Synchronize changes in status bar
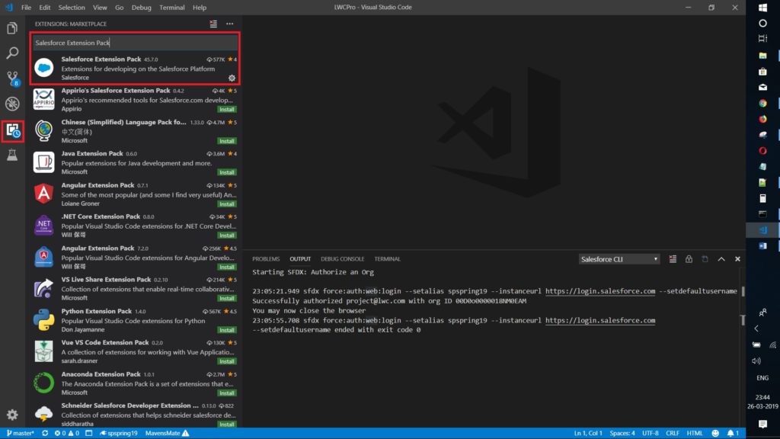780x439 pixels. point(45,433)
